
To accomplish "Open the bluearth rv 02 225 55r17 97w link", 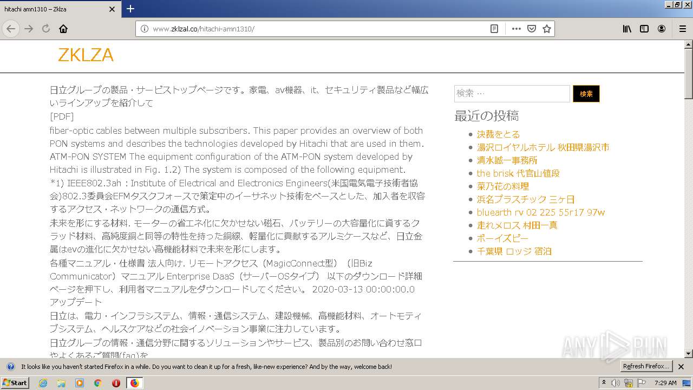I will pyautogui.click(x=541, y=212).
